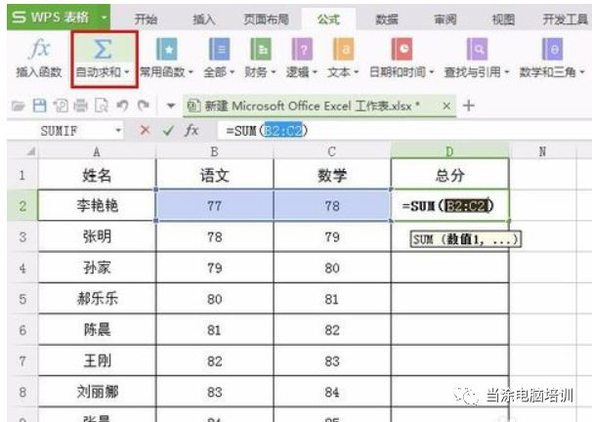Click the SUM (数值1, ...) function tooltip
592x422 pixels.
(x=466, y=239)
